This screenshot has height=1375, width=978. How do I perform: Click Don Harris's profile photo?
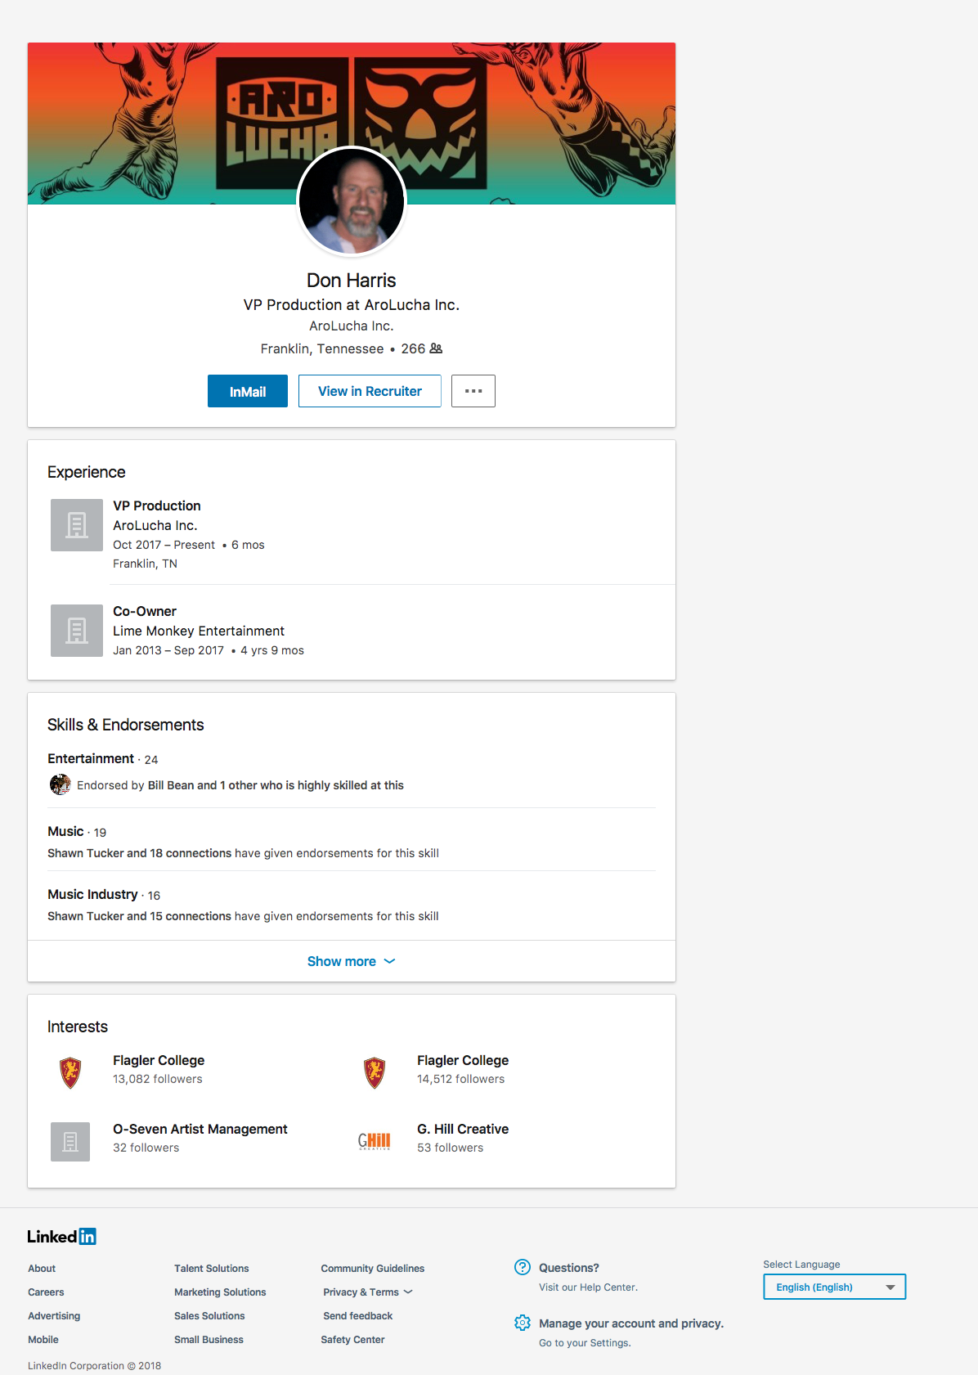352,201
